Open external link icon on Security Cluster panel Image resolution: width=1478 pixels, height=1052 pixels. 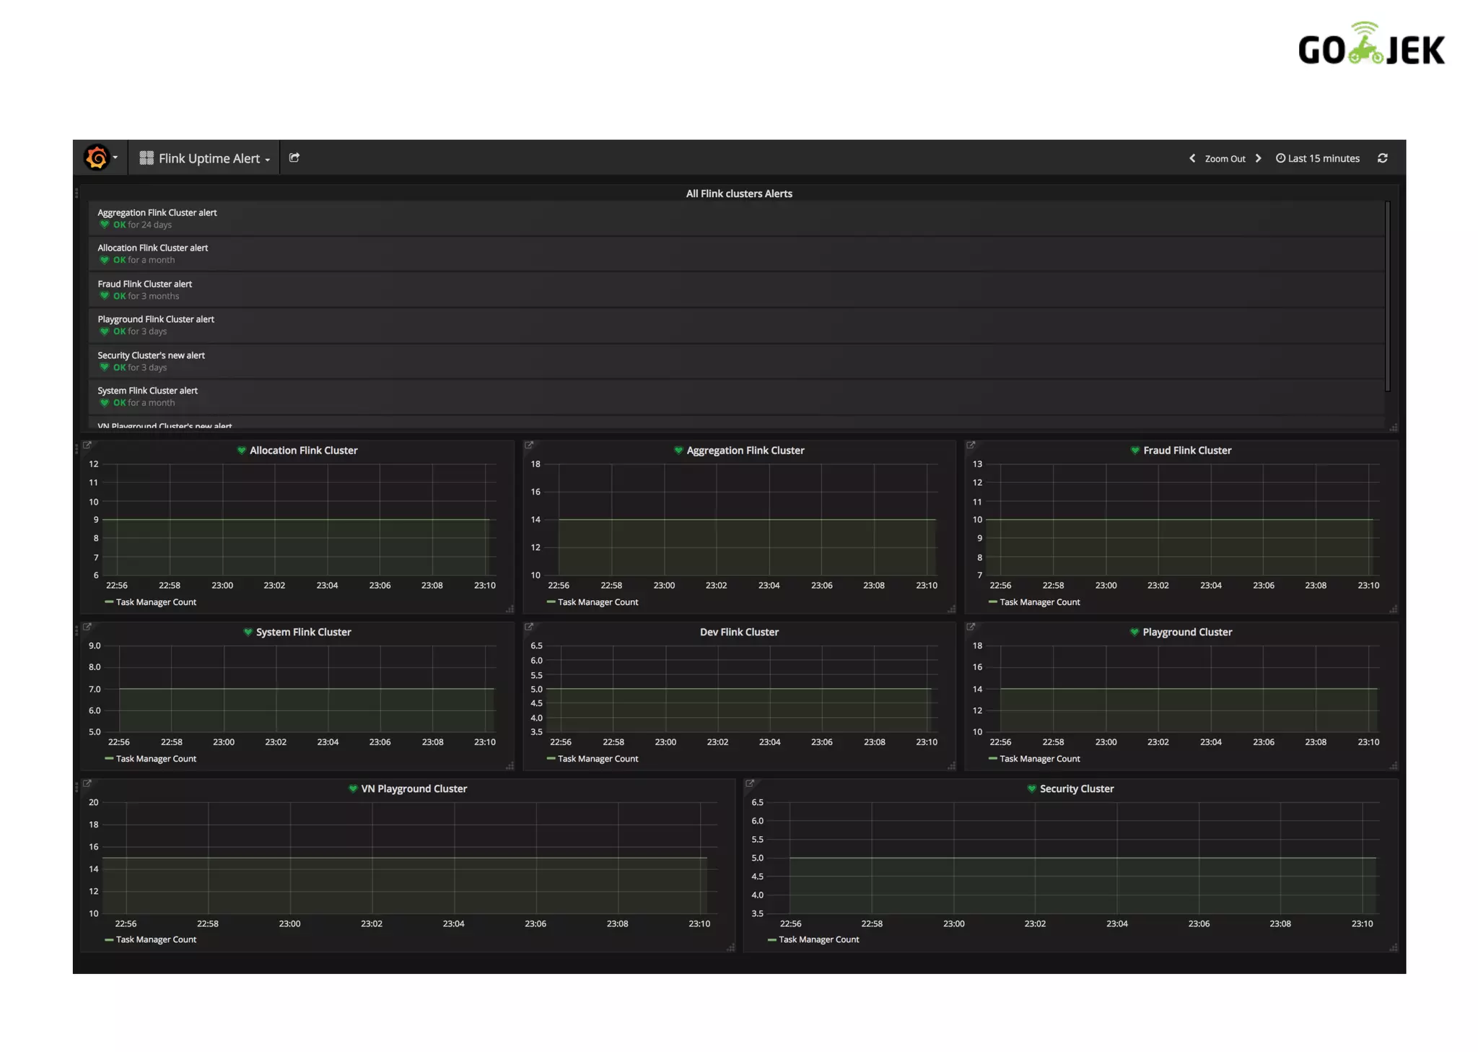coord(750,783)
